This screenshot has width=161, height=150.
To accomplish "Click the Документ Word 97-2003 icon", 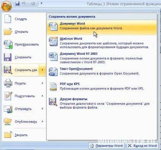I will [53, 57].
